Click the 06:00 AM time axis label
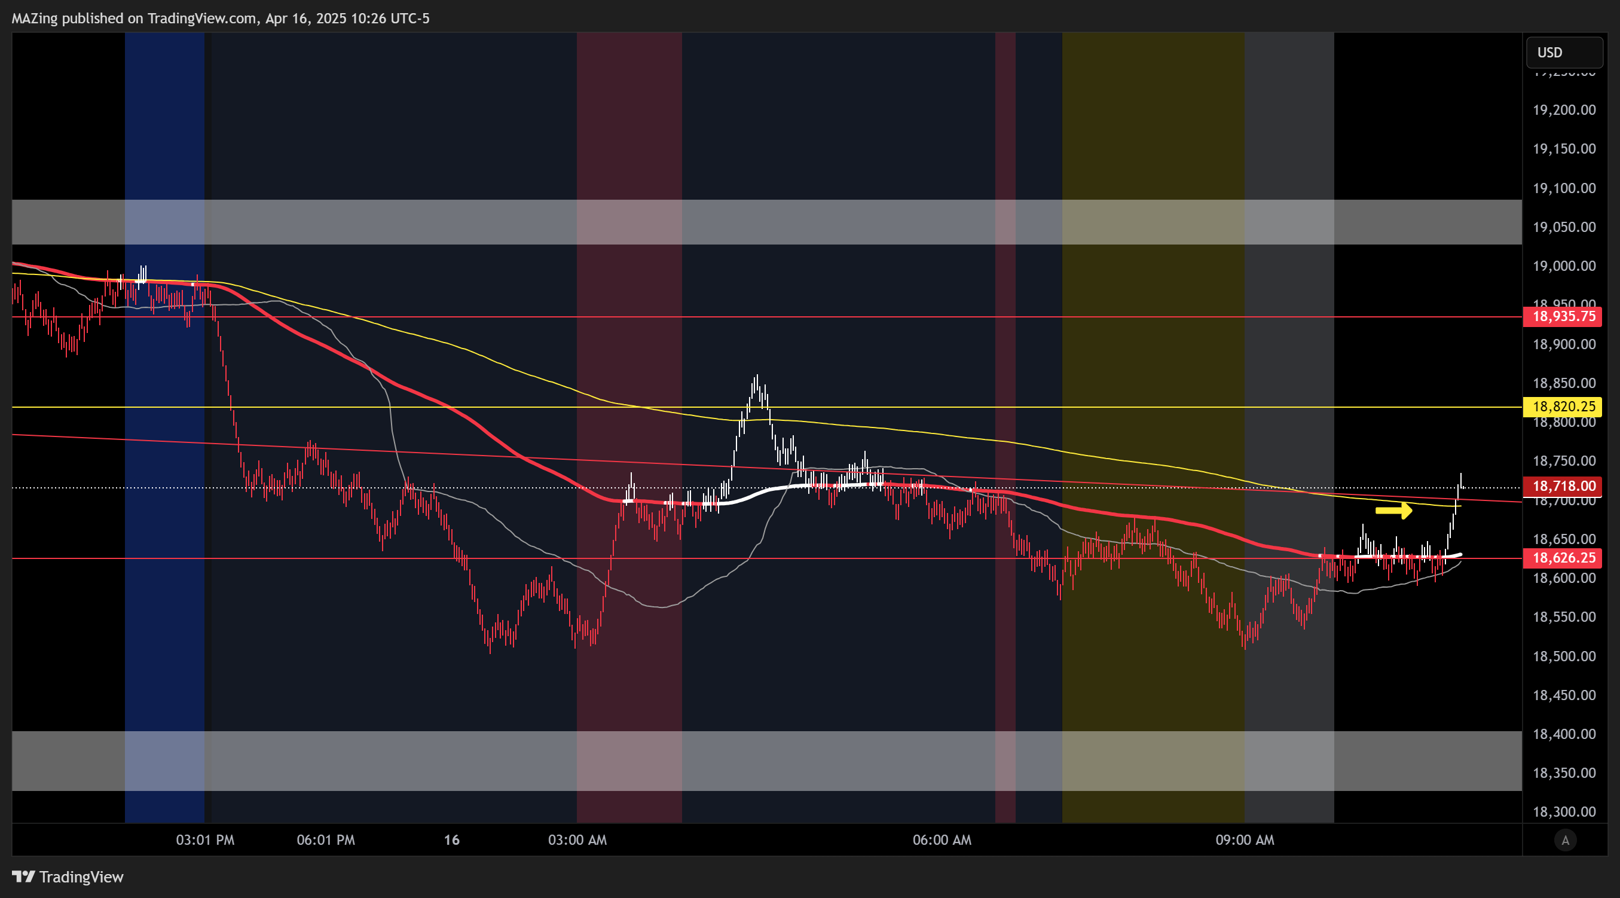The width and height of the screenshot is (1620, 898). pyautogui.click(x=942, y=840)
